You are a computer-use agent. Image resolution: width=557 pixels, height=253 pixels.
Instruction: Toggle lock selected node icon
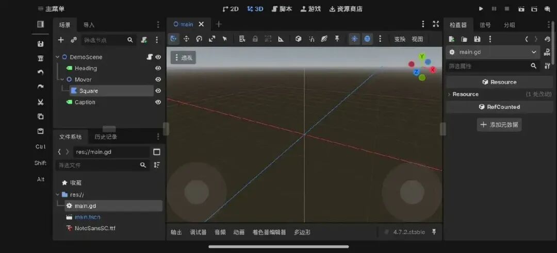[x=255, y=39]
